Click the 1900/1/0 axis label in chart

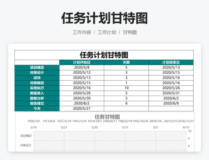click(x=34, y=121)
